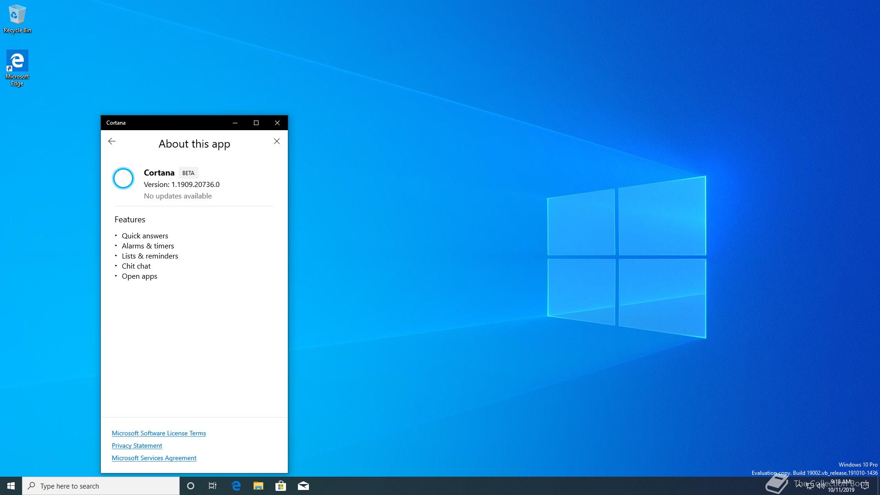The height and width of the screenshot is (495, 880).
Task: Open Mail app from the taskbar
Action: 303,486
